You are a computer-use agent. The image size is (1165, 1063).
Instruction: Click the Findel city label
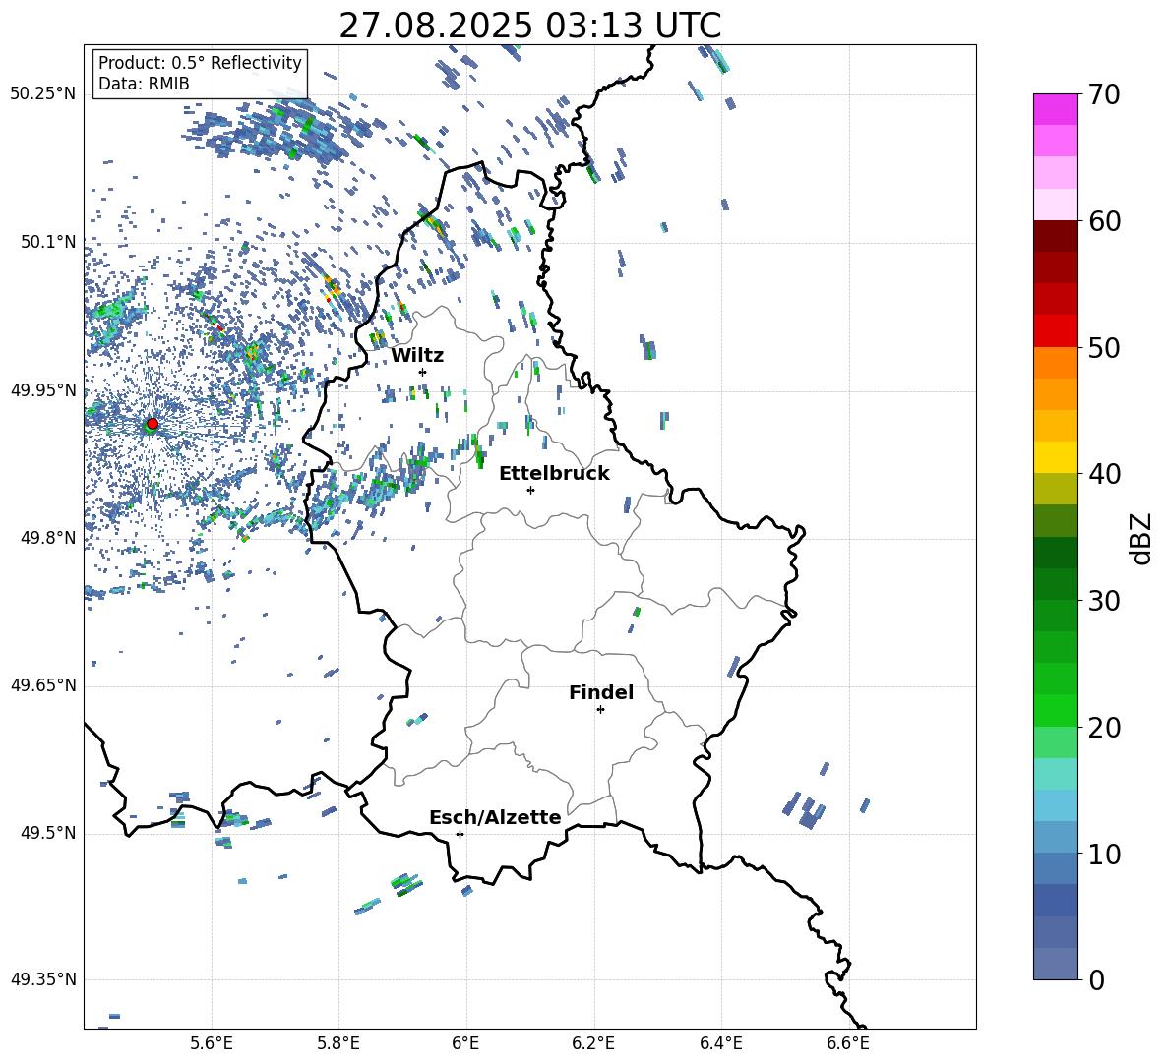coord(601,692)
